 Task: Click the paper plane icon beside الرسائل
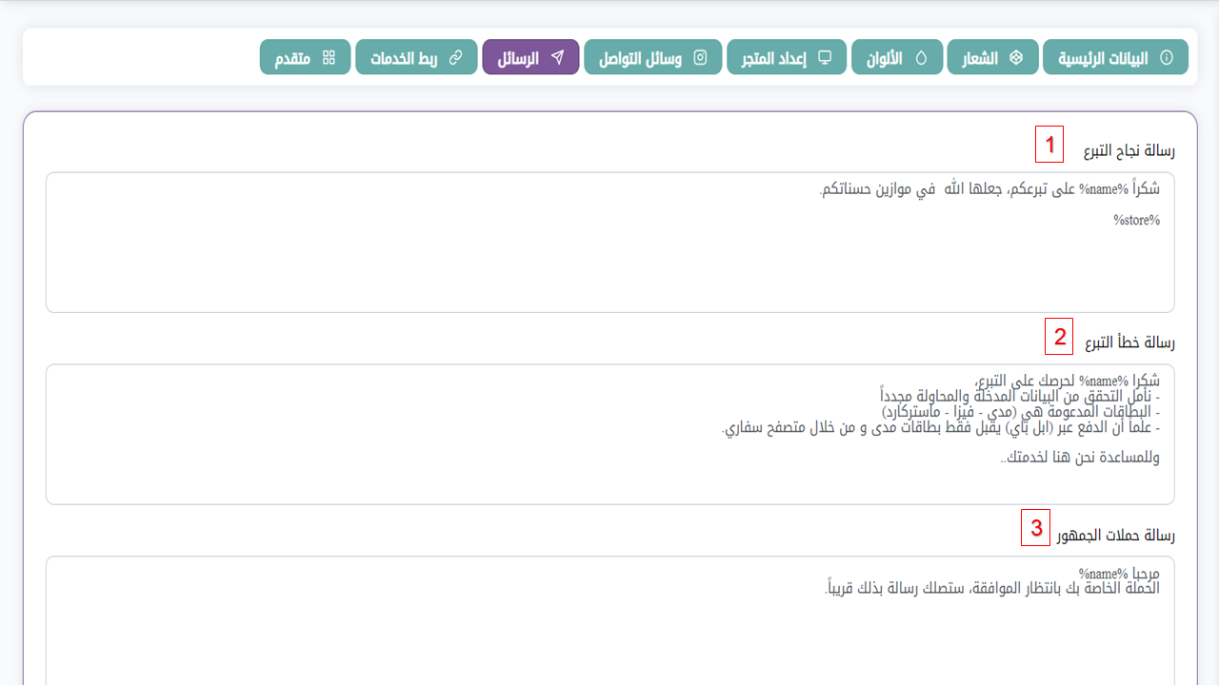click(558, 58)
